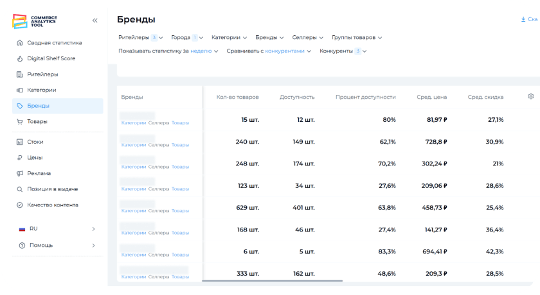This screenshot has height=295, width=540.
Task: Expand the Бренды filter dropdown
Action: click(x=269, y=37)
